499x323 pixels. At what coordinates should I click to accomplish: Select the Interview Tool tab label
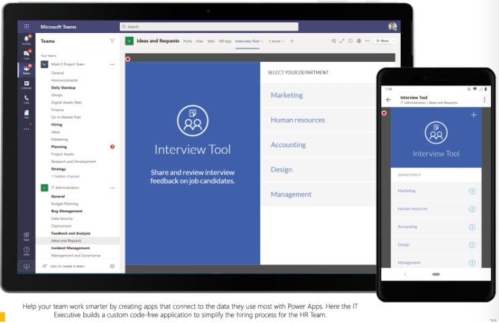tap(247, 41)
